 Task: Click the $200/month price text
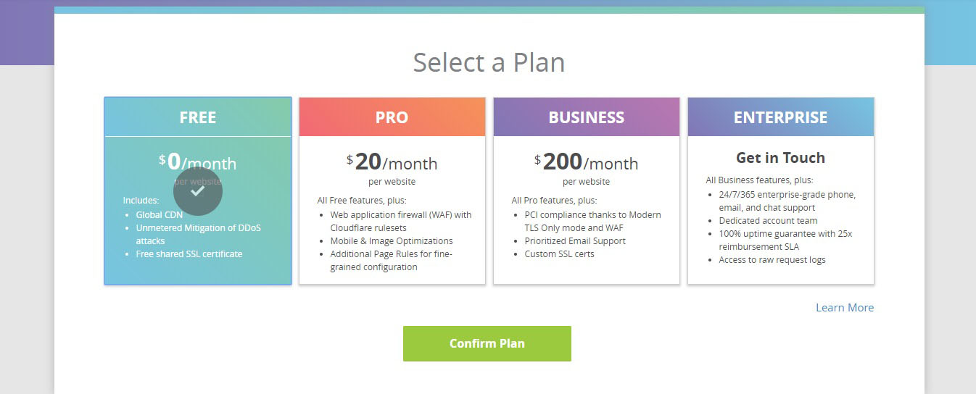(x=587, y=162)
